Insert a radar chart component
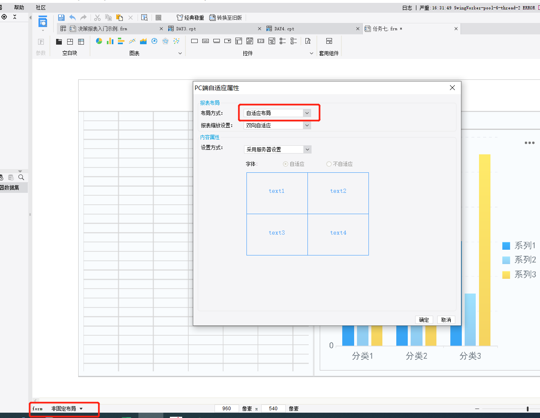The height and width of the screenshot is (418, 540). [165, 41]
